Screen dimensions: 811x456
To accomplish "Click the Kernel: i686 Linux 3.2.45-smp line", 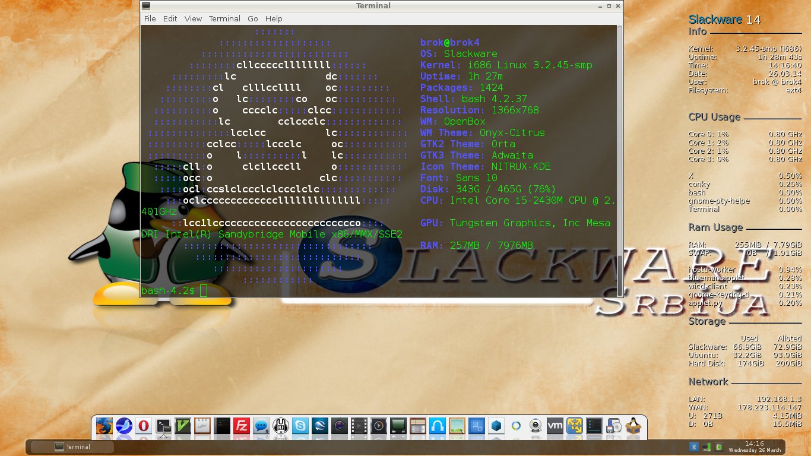I will (506, 65).
